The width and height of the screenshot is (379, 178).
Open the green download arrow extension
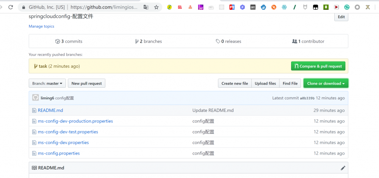click(x=326, y=7)
